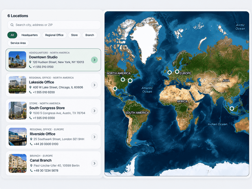The image size is (252, 189).
Task: Click phone number +49 30 1234 5678
Action: (46, 170)
